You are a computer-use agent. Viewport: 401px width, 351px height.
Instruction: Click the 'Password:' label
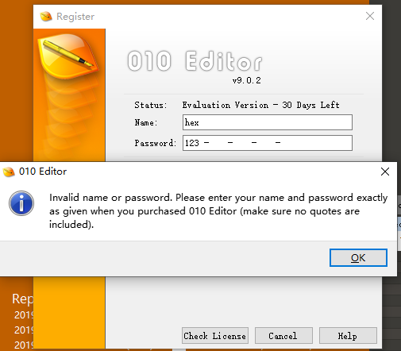tap(156, 143)
